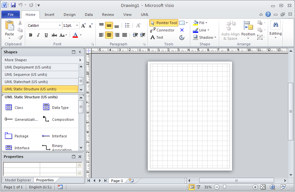Click the Save icon in quick access toolbar
Screen dimensions: 295x192
click(x=13, y=5)
